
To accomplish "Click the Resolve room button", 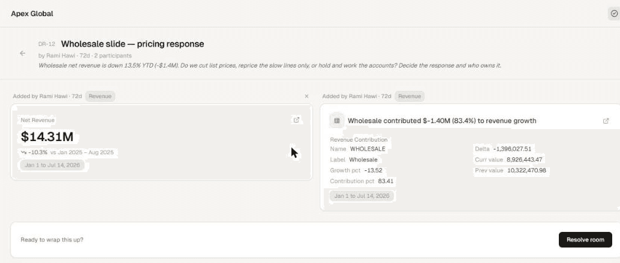I will [x=585, y=240].
